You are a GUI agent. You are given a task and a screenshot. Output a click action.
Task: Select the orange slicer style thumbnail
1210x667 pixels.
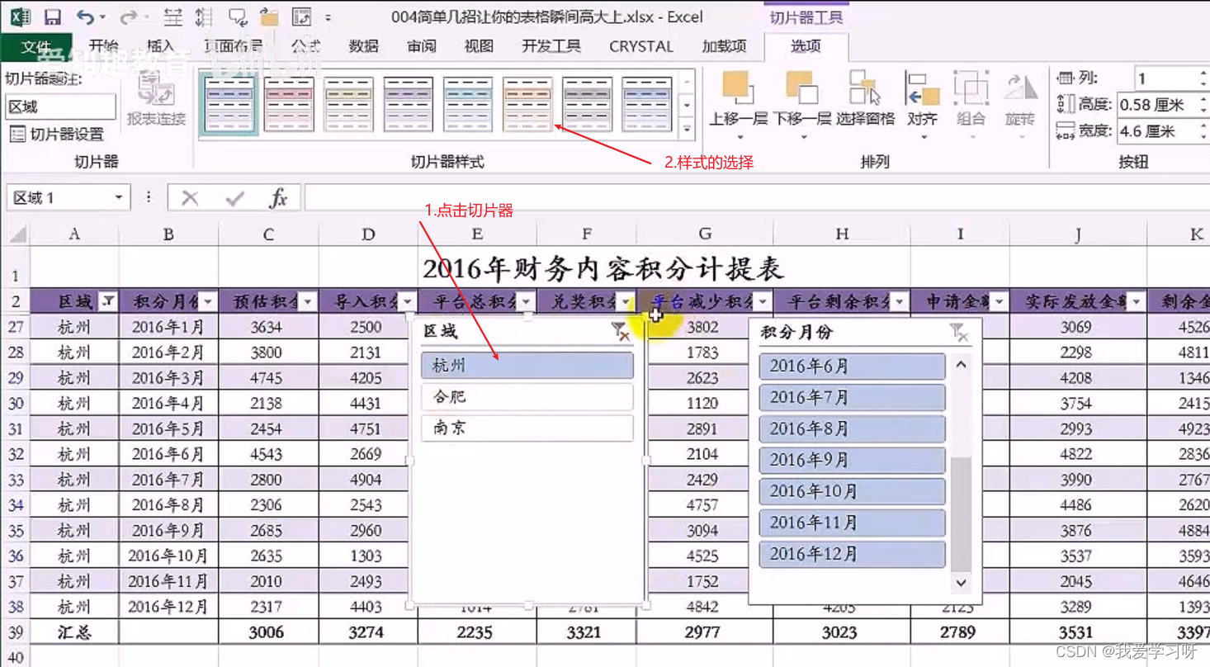coord(527,104)
